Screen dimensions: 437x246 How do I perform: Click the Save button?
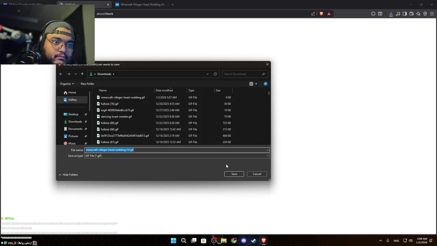tap(234, 174)
